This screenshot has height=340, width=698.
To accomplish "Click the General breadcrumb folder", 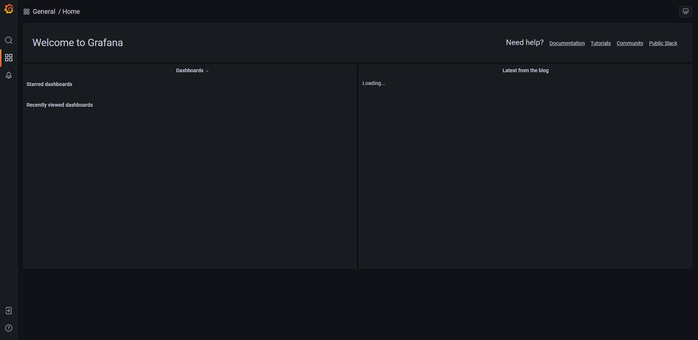I will 44,12.
